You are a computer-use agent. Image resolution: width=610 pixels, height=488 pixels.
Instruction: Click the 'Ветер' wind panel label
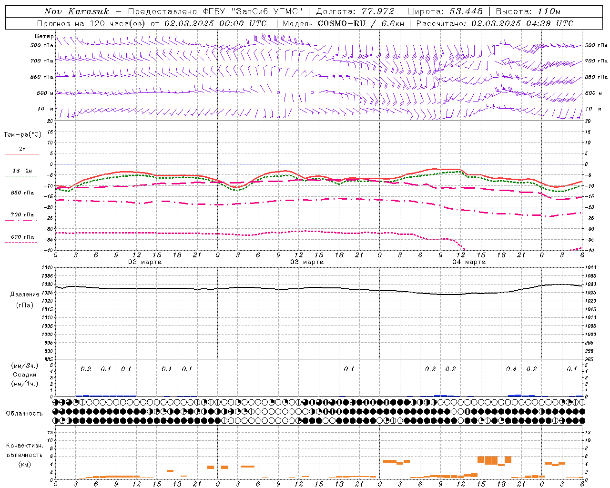coord(44,36)
